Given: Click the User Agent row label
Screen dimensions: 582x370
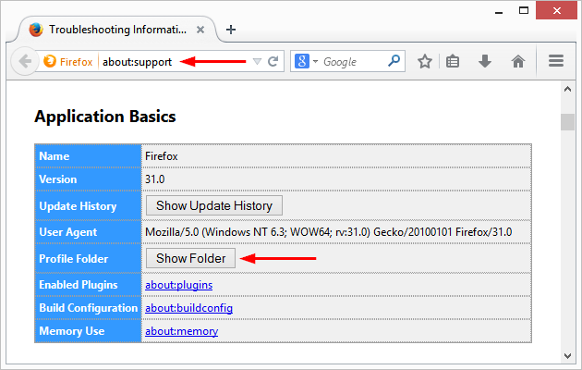Looking at the screenshot, I should pyautogui.click(x=68, y=232).
